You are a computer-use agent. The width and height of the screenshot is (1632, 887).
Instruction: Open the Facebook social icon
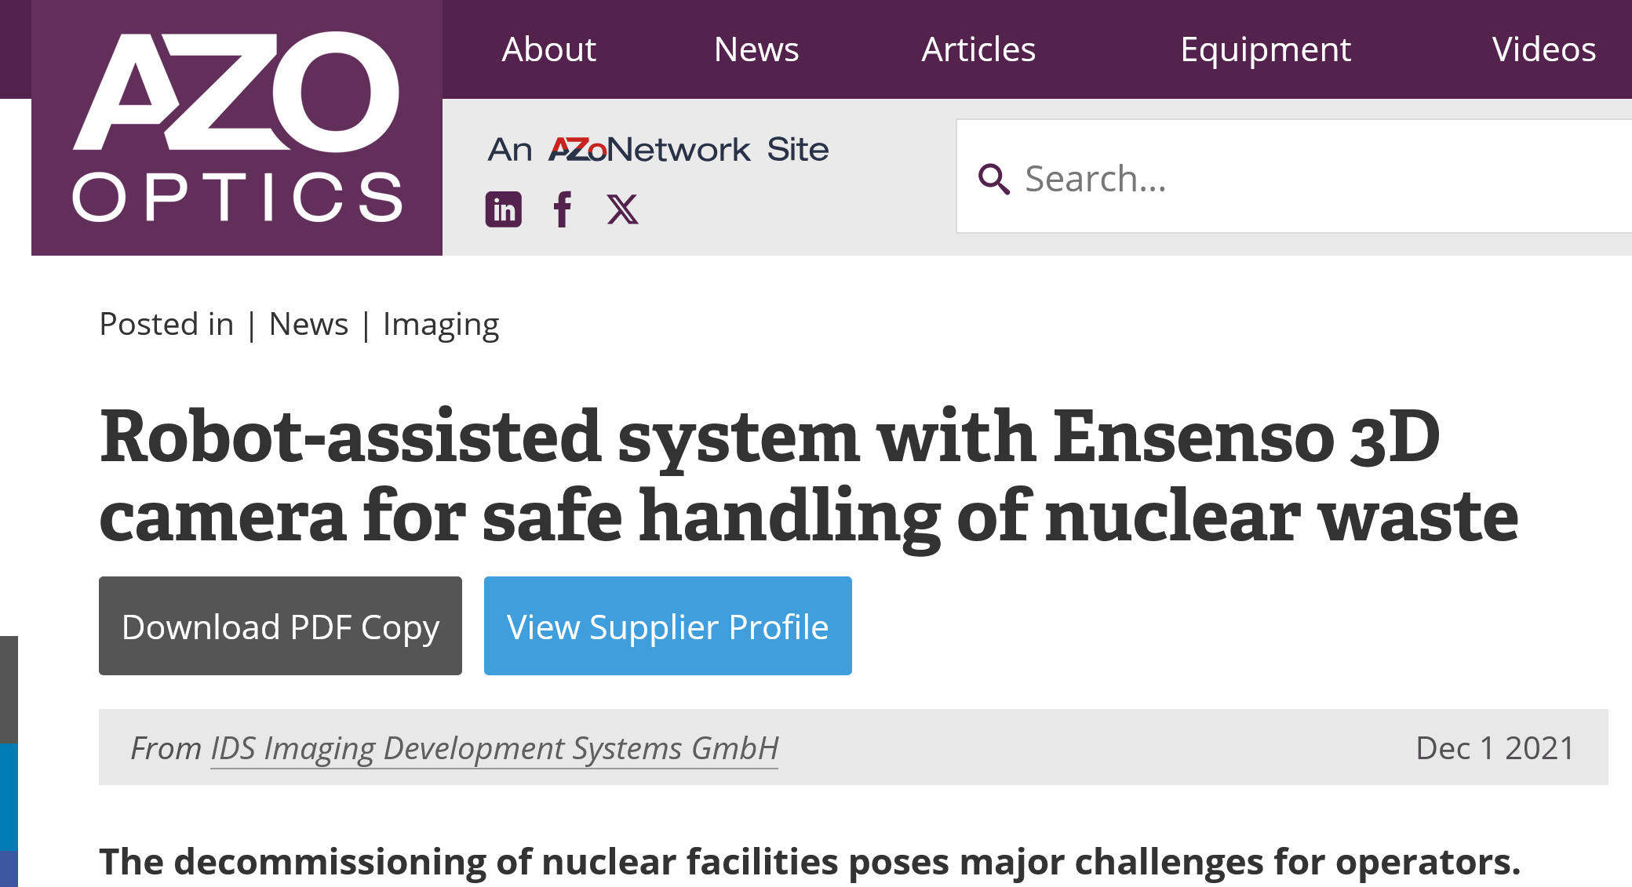coord(563,209)
